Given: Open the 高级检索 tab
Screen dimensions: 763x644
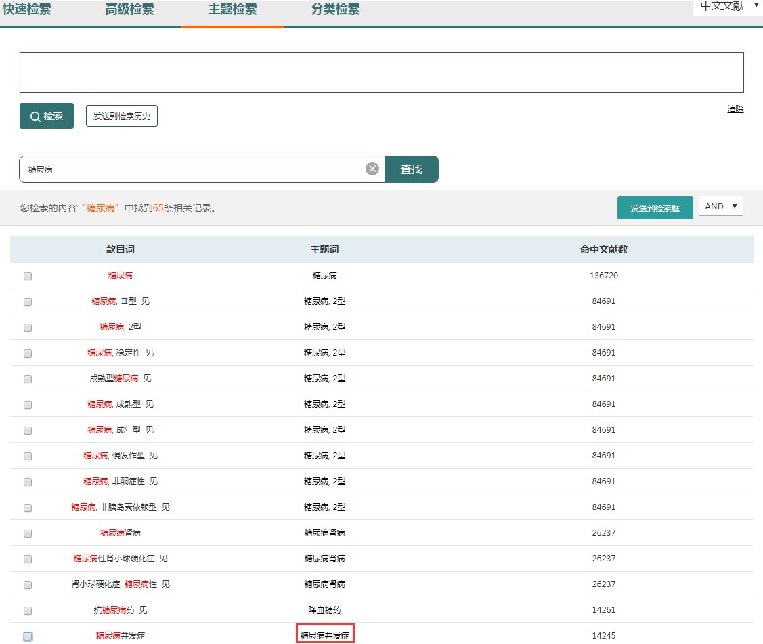Looking at the screenshot, I should click(x=129, y=9).
